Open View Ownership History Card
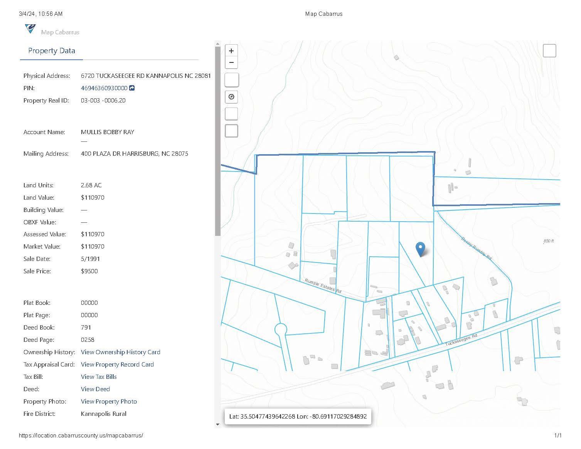Image resolution: width=581 pixels, height=449 pixels. pyautogui.click(x=120, y=352)
